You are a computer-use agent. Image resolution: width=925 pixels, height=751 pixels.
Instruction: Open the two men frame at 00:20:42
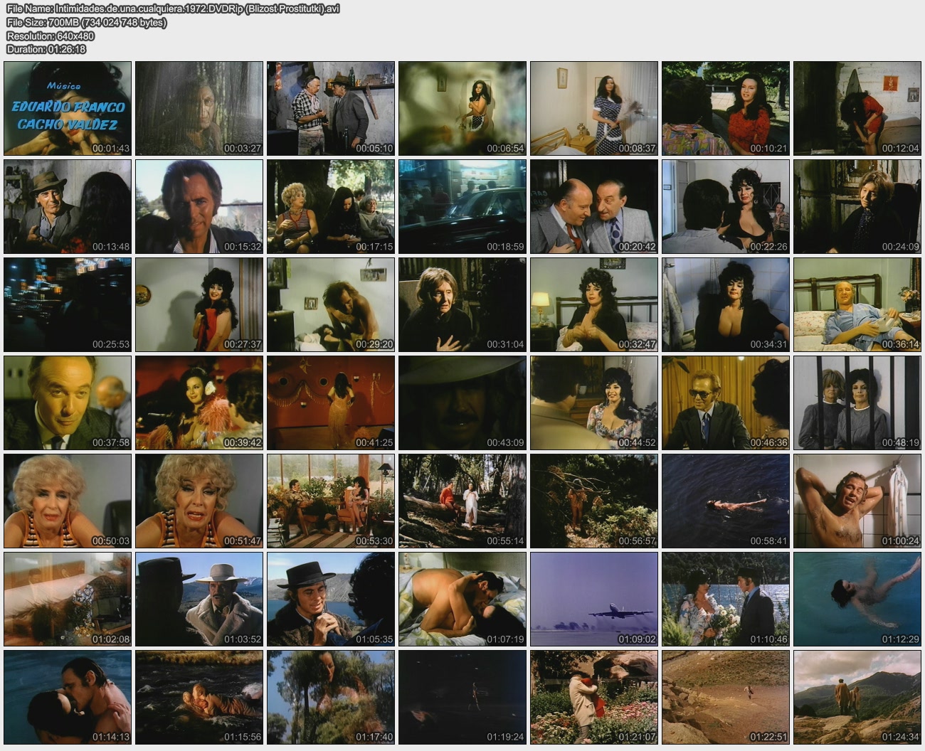[594, 206]
